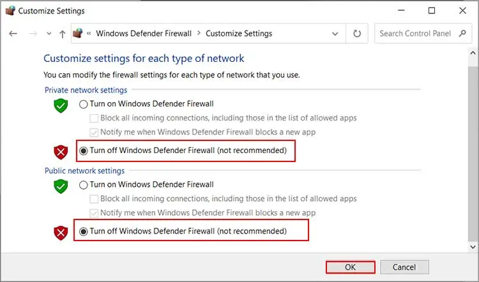Toggle Public 'Notify me' checkbox
Viewport: 479px width, 282px height.
coord(95,213)
